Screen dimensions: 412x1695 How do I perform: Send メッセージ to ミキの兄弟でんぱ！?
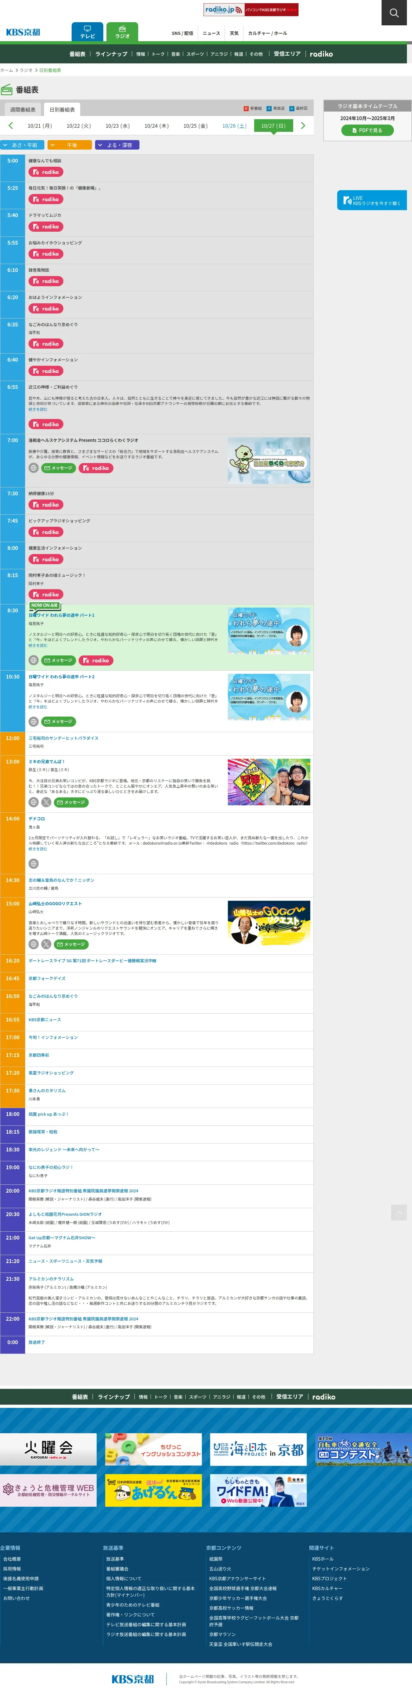click(71, 802)
